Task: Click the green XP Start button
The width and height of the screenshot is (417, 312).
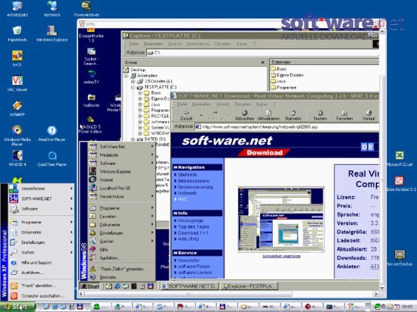Action: click(18, 306)
